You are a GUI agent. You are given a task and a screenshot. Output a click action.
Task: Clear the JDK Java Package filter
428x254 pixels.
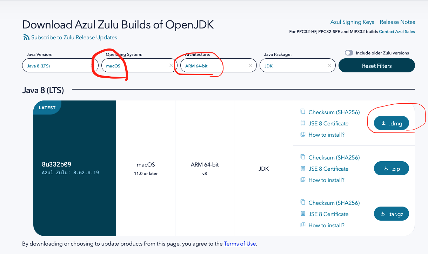[329, 65]
